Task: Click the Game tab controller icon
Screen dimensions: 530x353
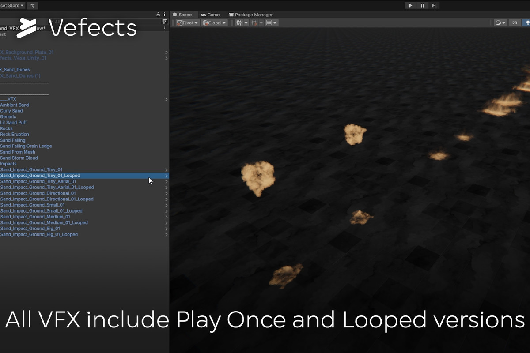Action: [x=204, y=15]
